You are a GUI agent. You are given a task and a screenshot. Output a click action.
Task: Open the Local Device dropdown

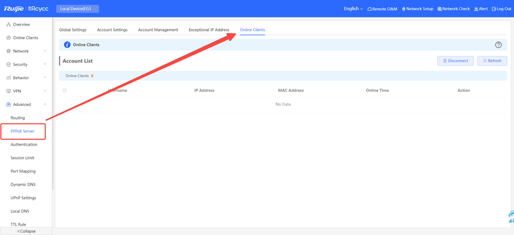pyautogui.click(x=77, y=9)
